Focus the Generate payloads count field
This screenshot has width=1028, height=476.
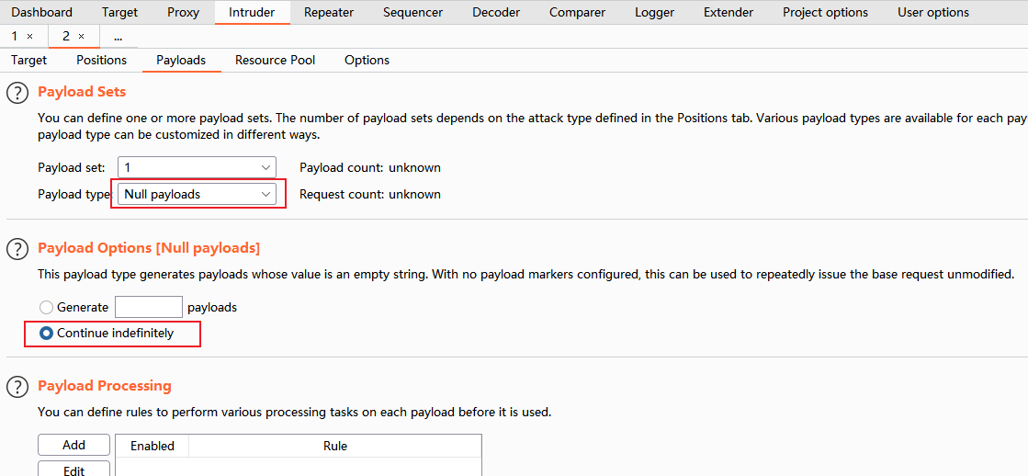pos(149,307)
